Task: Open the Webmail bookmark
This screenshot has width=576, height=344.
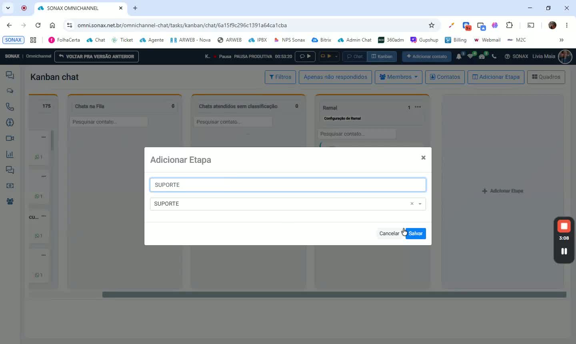Action: click(487, 40)
